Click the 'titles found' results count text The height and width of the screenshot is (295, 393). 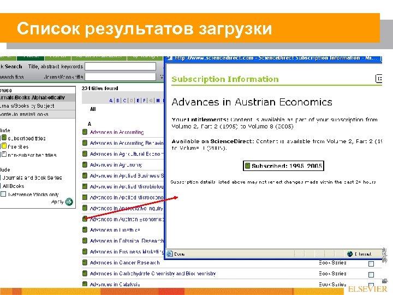click(100, 88)
